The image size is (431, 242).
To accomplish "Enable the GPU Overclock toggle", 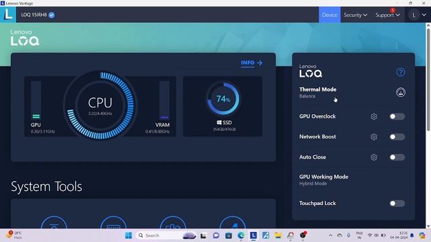I will 397,116.
